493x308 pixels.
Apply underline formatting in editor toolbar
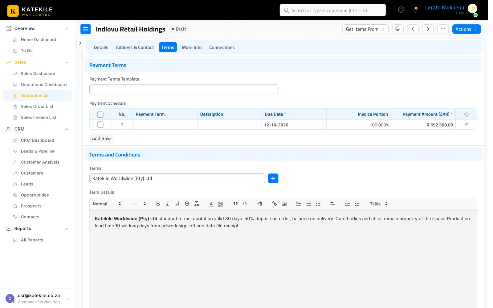click(177, 204)
